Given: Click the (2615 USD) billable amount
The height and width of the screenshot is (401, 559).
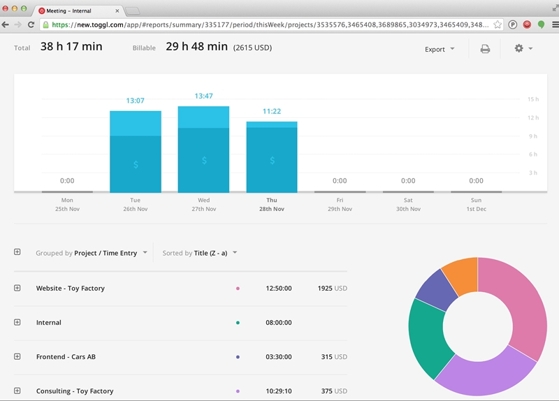Looking at the screenshot, I should 252,48.
